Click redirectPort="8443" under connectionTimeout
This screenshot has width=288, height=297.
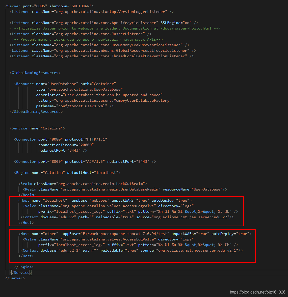tap(59, 150)
